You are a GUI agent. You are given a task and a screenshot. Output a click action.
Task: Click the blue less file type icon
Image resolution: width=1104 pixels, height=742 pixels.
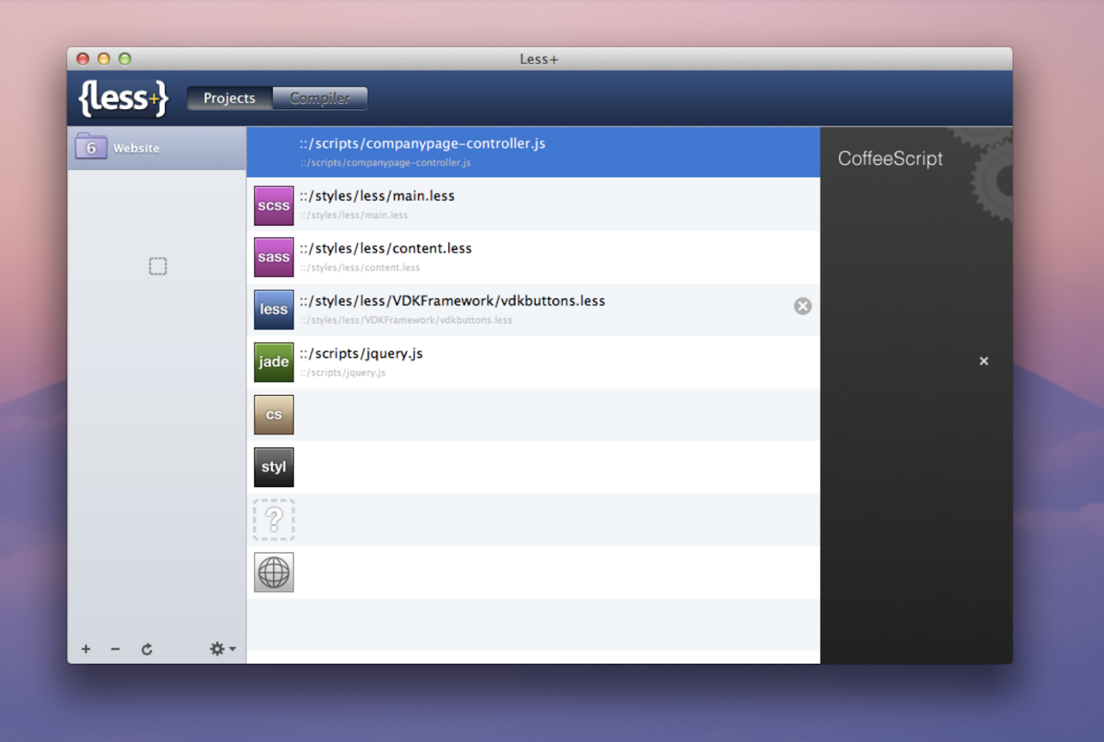coord(274,310)
